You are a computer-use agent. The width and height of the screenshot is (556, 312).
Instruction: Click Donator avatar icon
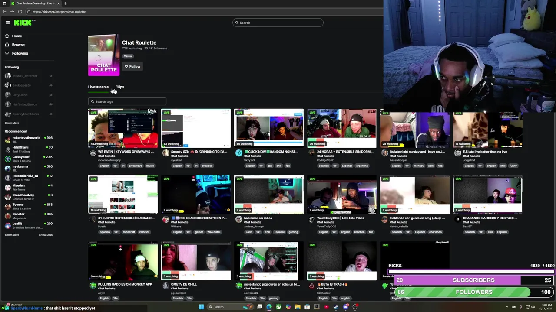click(x=8, y=216)
